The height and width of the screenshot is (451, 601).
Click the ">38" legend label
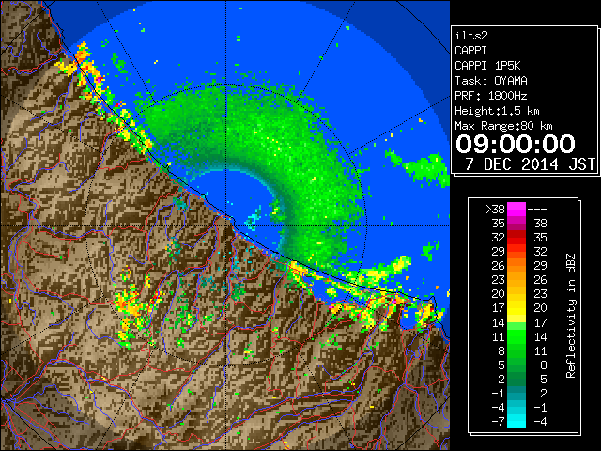(x=495, y=210)
